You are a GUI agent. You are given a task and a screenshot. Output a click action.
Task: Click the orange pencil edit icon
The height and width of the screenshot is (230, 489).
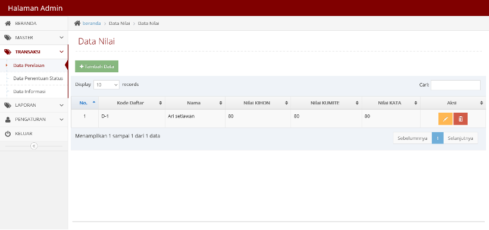pos(446,119)
